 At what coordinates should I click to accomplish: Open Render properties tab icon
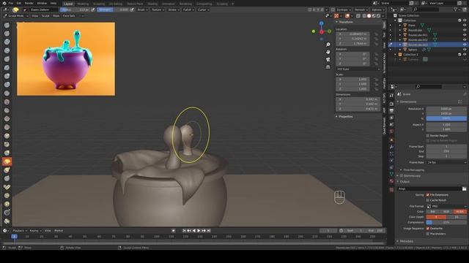click(x=391, y=104)
